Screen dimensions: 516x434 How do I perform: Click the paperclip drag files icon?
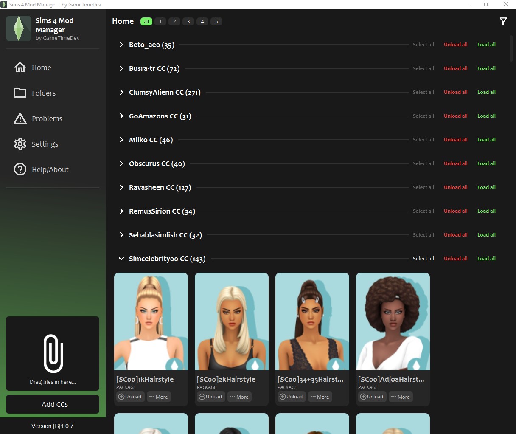click(53, 353)
